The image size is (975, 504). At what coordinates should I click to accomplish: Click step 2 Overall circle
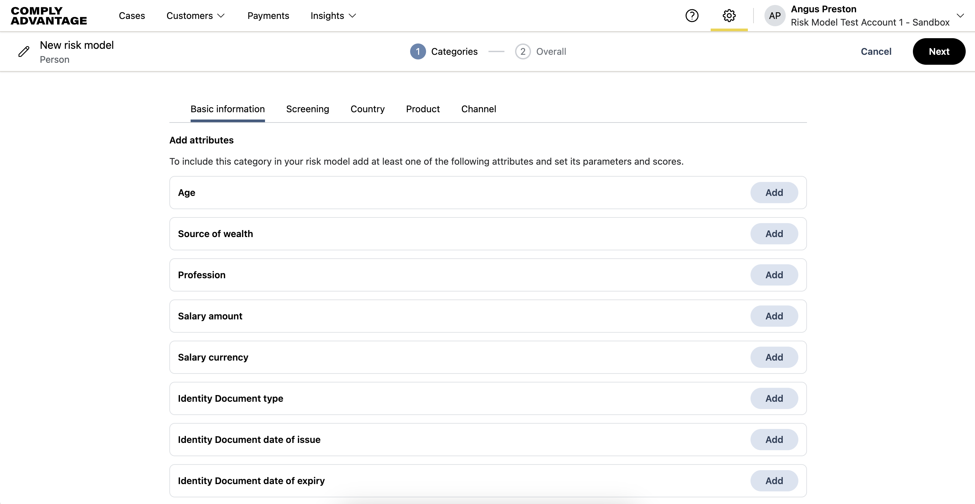[522, 51]
